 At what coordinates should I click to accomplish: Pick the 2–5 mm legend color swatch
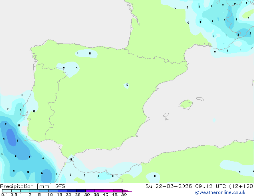[x=34, y=191]
